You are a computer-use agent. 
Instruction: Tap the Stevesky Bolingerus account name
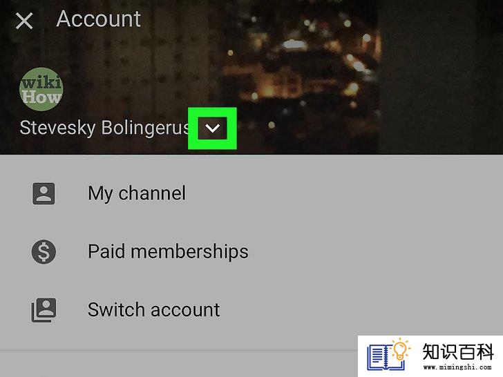[104, 128]
